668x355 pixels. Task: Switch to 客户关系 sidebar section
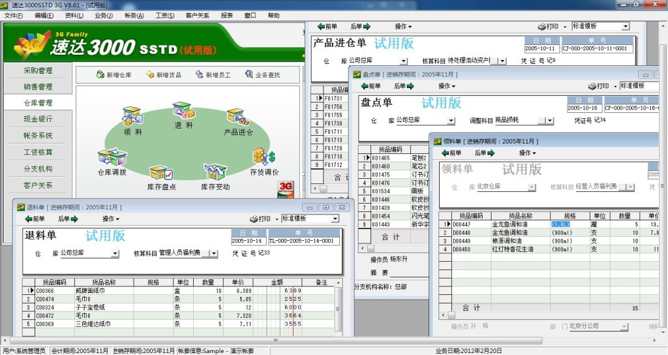click(38, 185)
